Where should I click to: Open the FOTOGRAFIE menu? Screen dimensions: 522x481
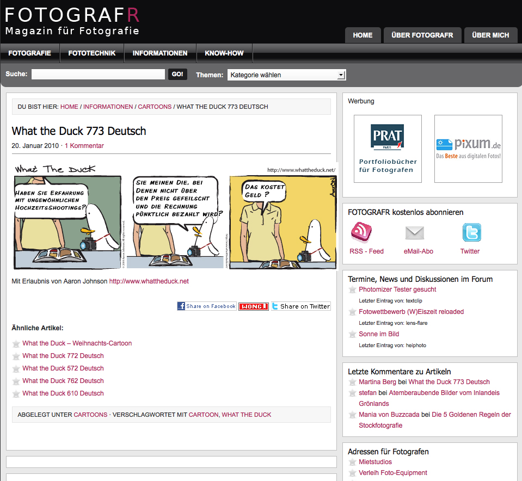[x=29, y=53]
